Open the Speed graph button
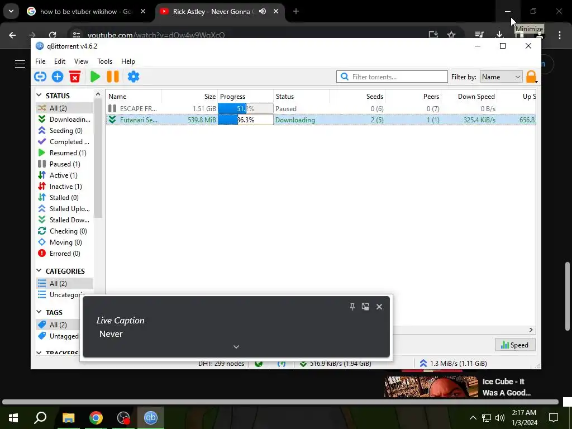Viewport: 572px width, 429px height. [514, 345]
